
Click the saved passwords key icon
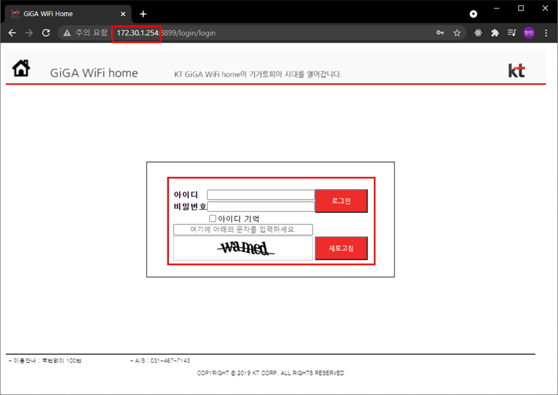tap(440, 33)
